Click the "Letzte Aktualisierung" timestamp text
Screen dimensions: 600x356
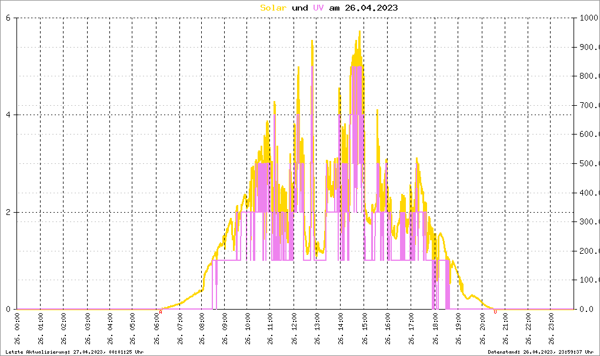(72, 351)
